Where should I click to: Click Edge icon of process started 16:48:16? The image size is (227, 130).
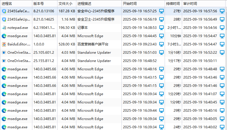4,69
